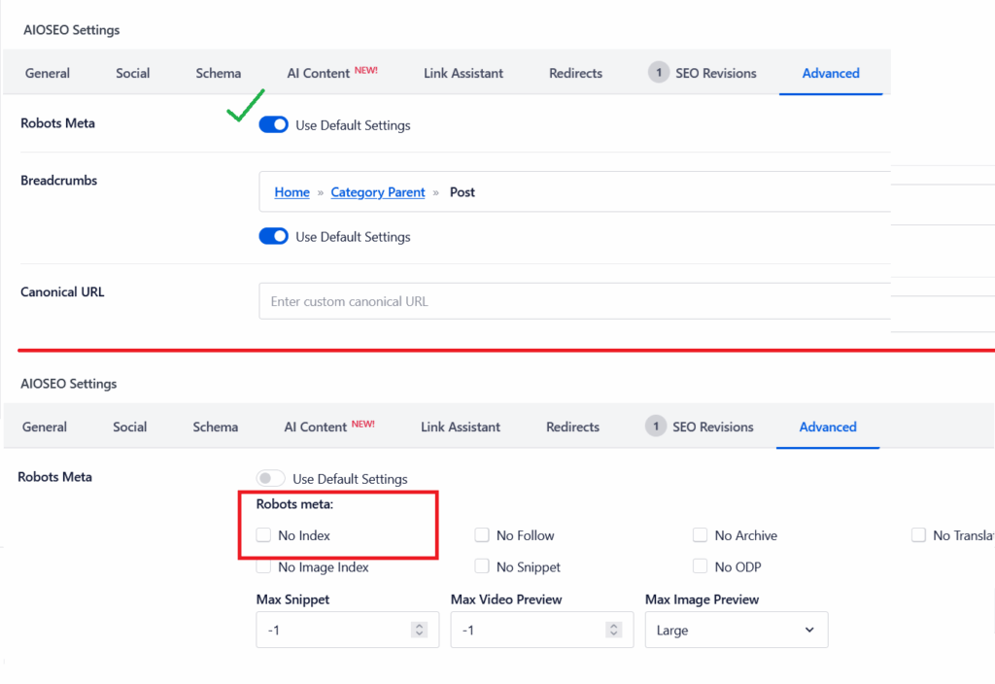Open Link Assistant tab in upper panel
Viewport: 995px width, 684px height.
pyautogui.click(x=463, y=73)
